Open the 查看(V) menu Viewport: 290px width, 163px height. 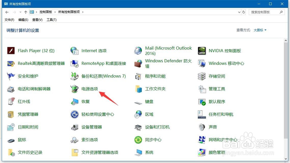pos(37,20)
